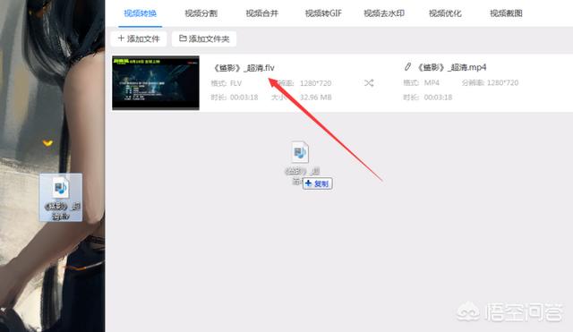Image resolution: width=573 pixels, height=332 pixels.
Task: Click the shuffle convert arrows icon
Action: click(369, 83)
